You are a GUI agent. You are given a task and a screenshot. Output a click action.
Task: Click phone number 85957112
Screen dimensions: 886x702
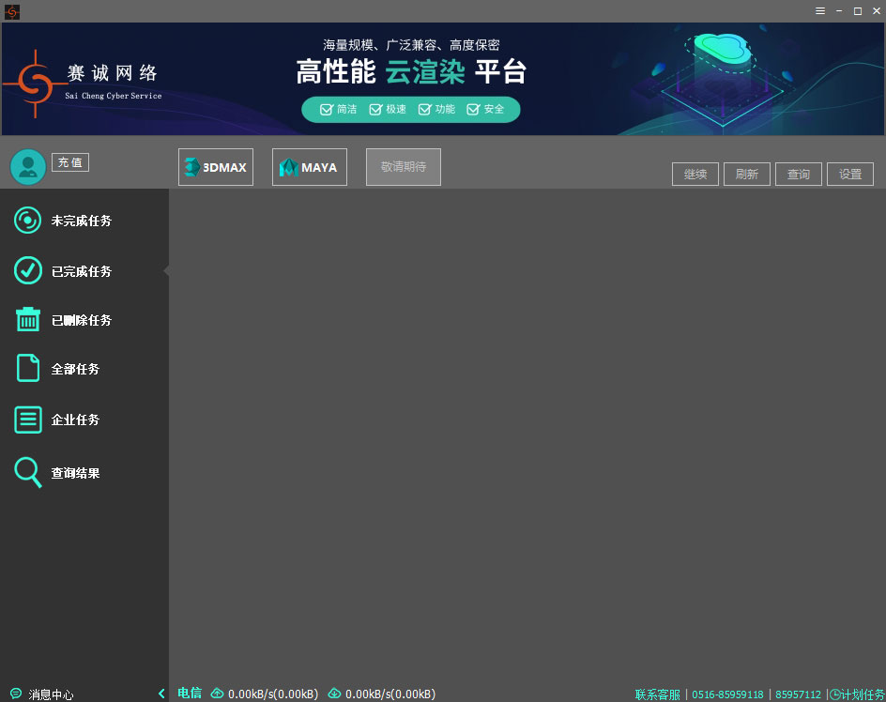(x=798, y=694)
